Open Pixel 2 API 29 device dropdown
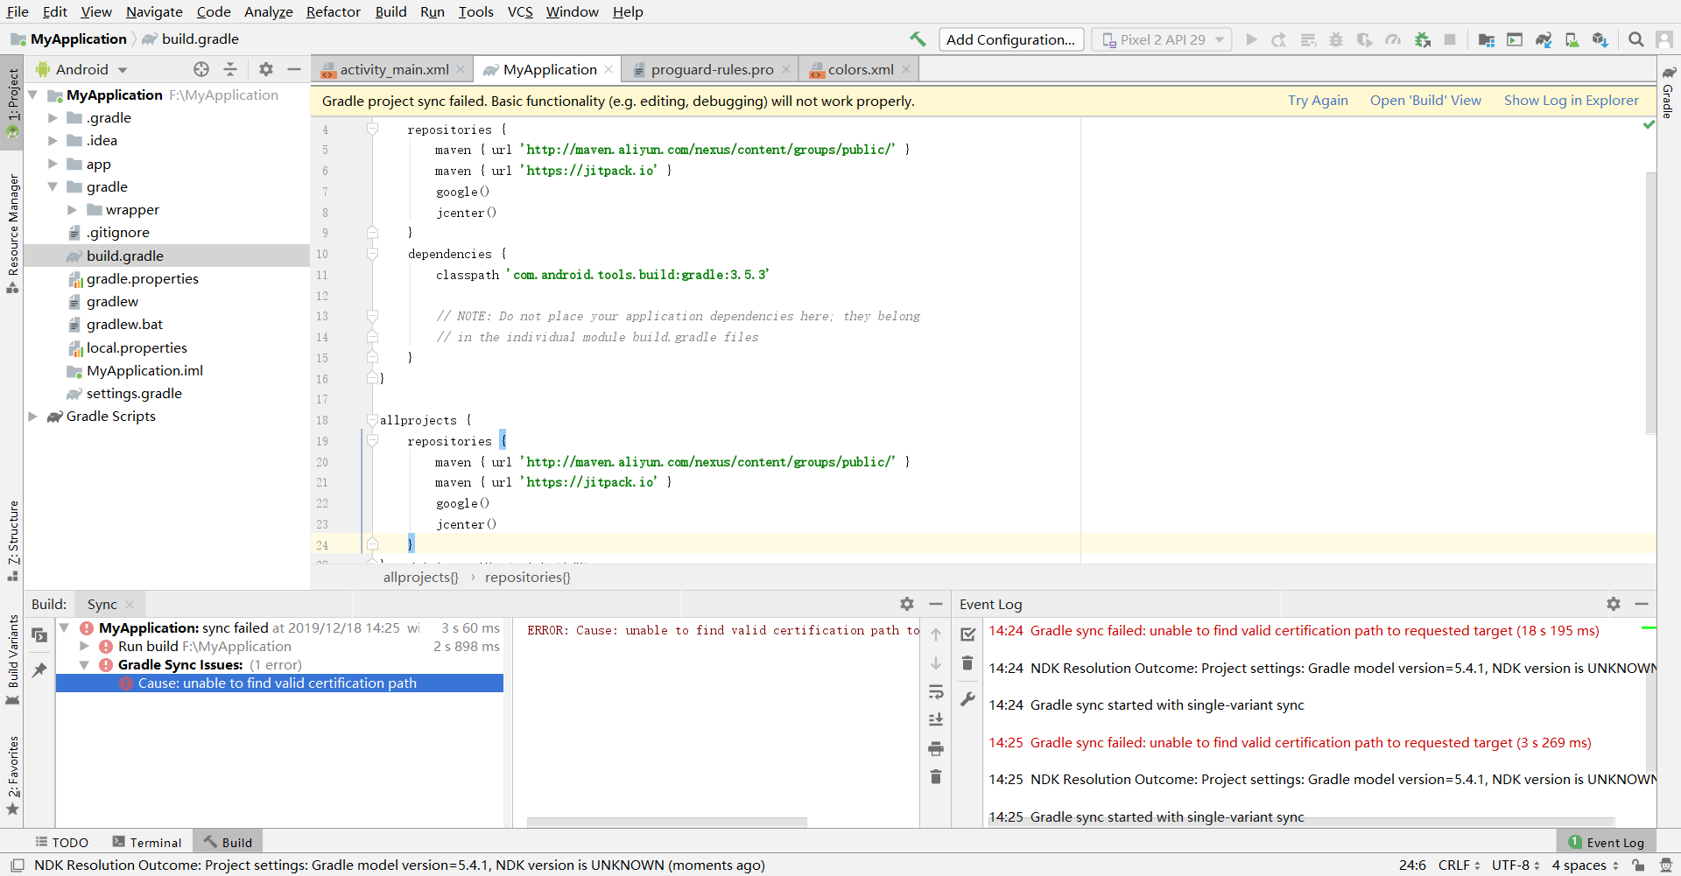 [1162, 39]
